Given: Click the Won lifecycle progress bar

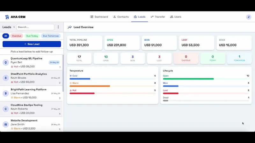Looking at the screenshot, I should click(206, 86).
